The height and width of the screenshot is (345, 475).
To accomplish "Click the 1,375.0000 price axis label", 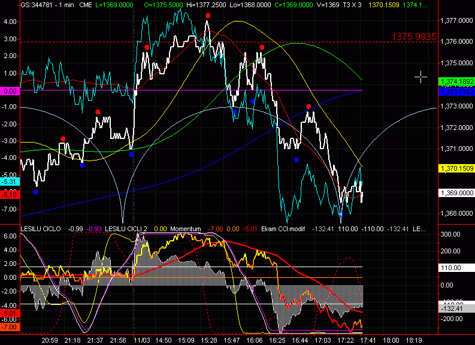I will click(x=456, y=63).
